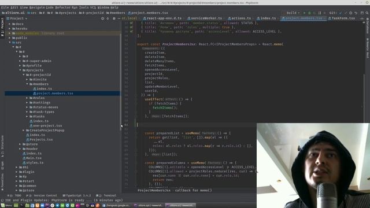This screenshot has height=208, width=370.
Task: Expand the #task-types folder
Action: [27, 112]
